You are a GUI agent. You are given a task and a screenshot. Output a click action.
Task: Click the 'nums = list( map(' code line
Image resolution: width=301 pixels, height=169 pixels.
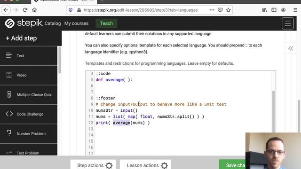pyautogui.click(x=150, y=116)
